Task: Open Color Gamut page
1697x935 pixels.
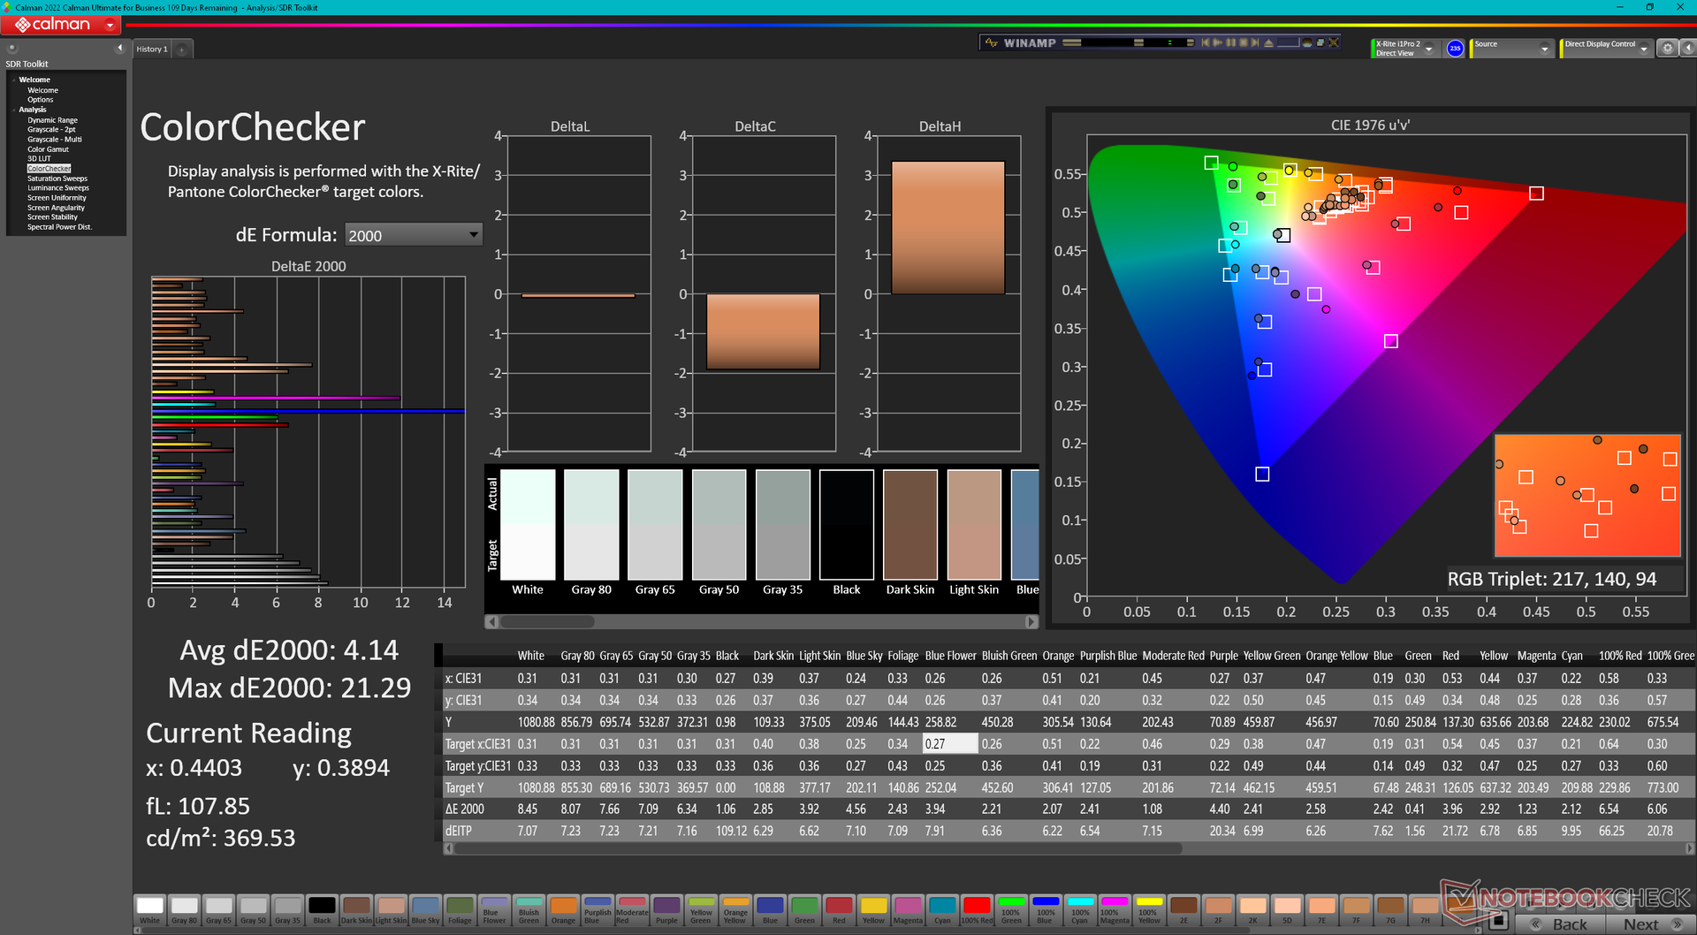Action: click(x=48, y=149)
